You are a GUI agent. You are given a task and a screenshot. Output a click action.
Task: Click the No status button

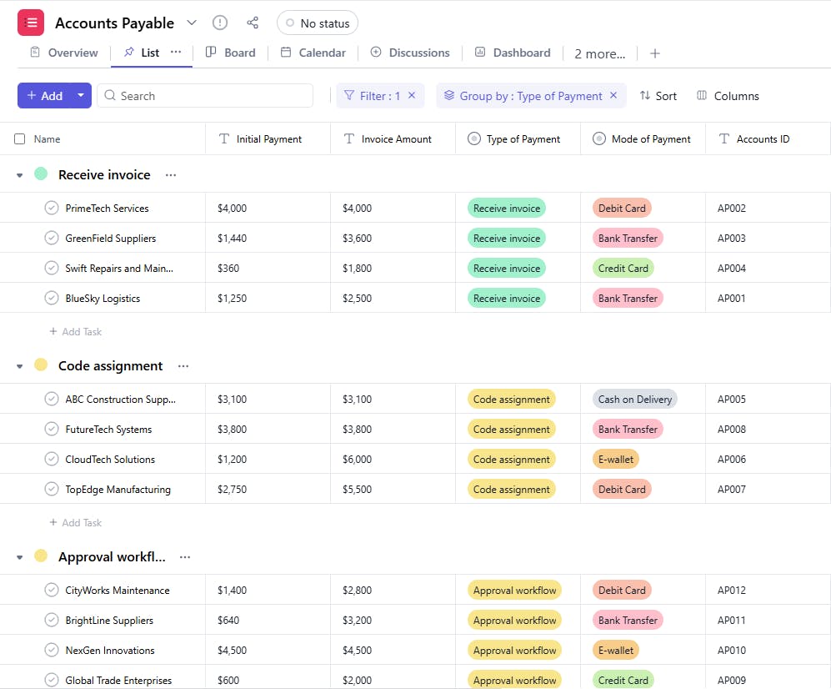pyautogui.click(x=318, y=23)
